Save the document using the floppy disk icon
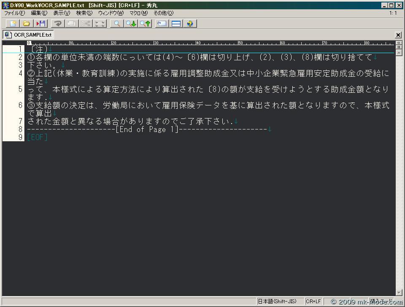The image size is (405, 307). tap(41, 24)
